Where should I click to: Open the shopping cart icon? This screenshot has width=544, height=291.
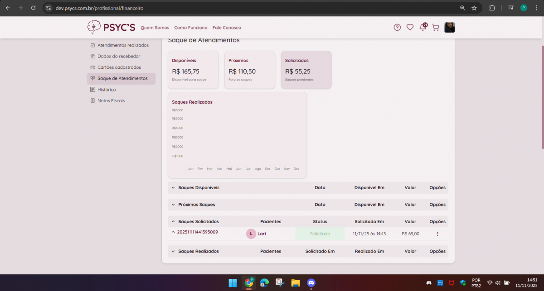point(436,28)
